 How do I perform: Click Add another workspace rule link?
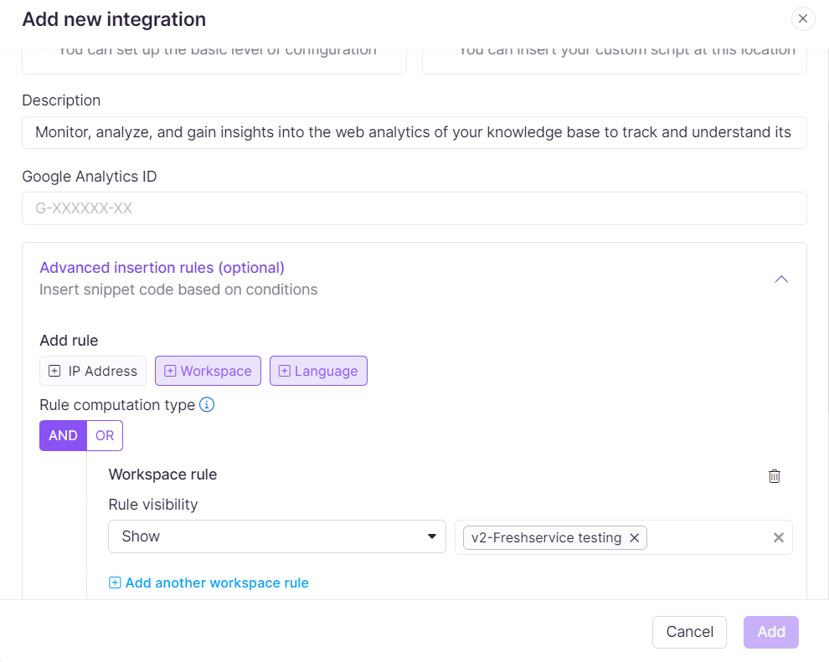(x=209, y=582)
